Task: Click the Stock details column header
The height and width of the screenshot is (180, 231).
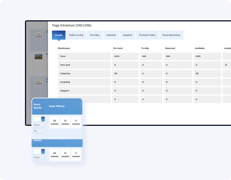Action: coord(37,106)
